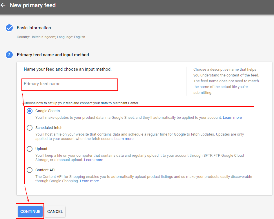Click the 'Scheduled fetch' option label
Image resolution: width=274 pixels, height=219 pixels.
[49, 128]
